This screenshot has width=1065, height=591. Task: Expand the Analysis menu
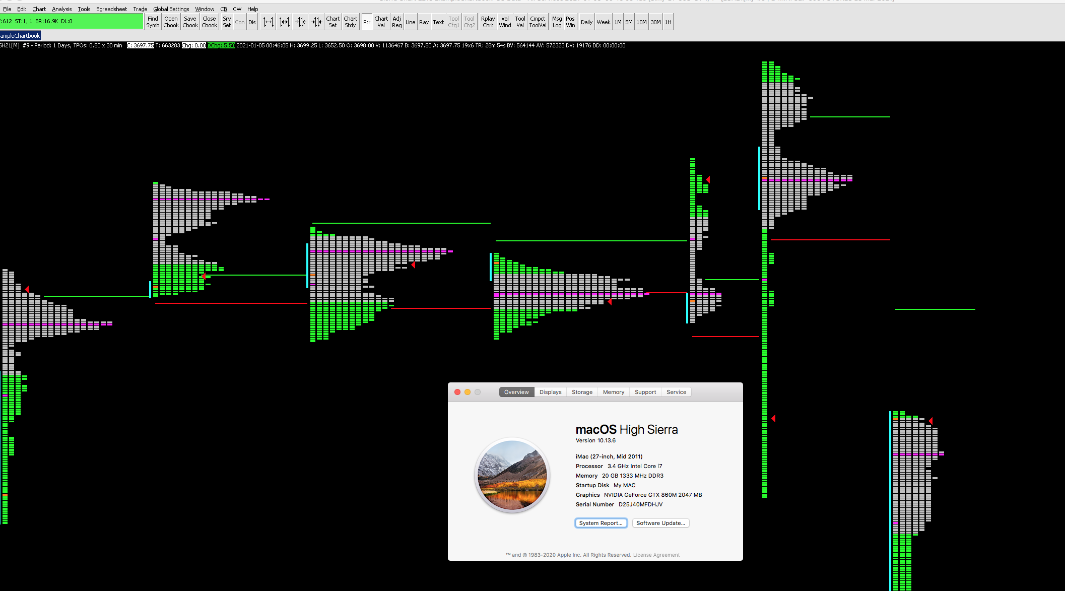[61, 9]
